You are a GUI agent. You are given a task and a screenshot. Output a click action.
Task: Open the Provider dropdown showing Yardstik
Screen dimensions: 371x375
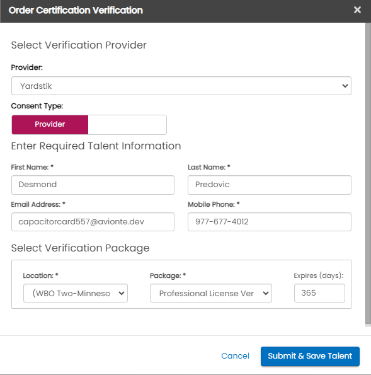click(181, 86)
